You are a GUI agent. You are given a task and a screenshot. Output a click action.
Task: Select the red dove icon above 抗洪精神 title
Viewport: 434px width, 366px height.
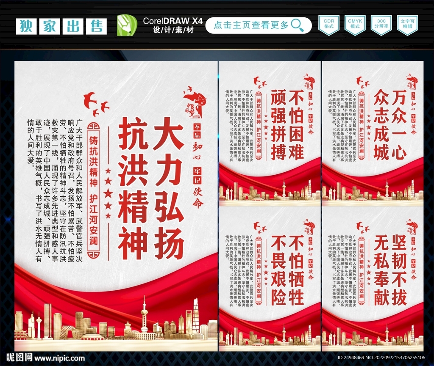pyautogui.click(x=90, y=101)
